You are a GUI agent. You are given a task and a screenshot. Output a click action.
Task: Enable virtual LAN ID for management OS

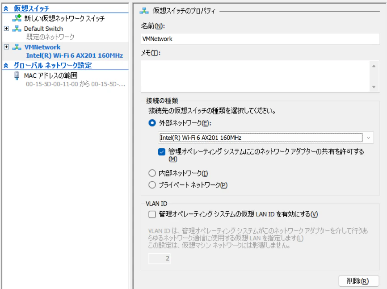click(152, 214)
